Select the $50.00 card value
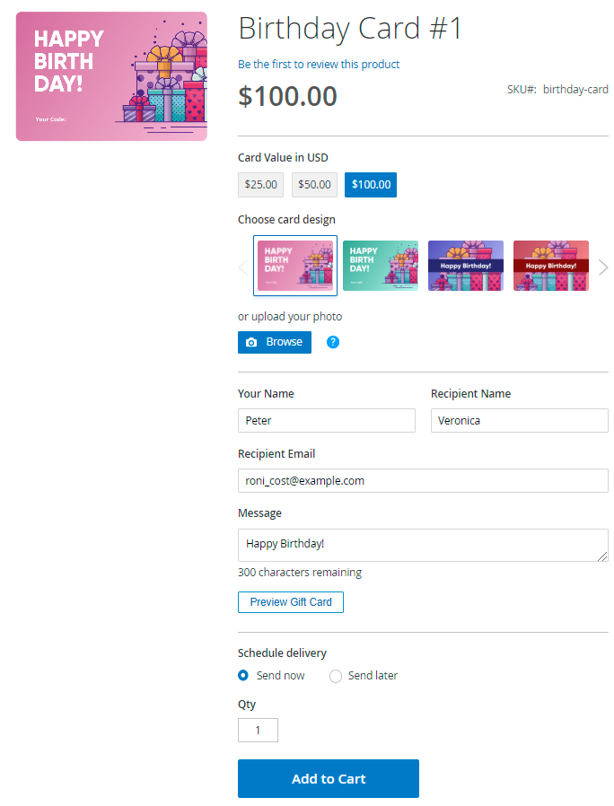 [x=315, y=185]
